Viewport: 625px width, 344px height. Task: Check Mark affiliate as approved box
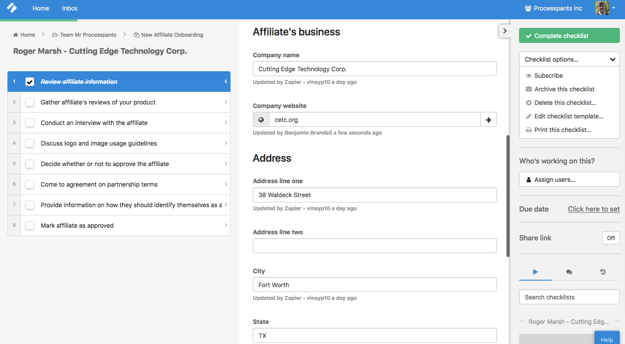pyautogui.click(x=30, y=226)
